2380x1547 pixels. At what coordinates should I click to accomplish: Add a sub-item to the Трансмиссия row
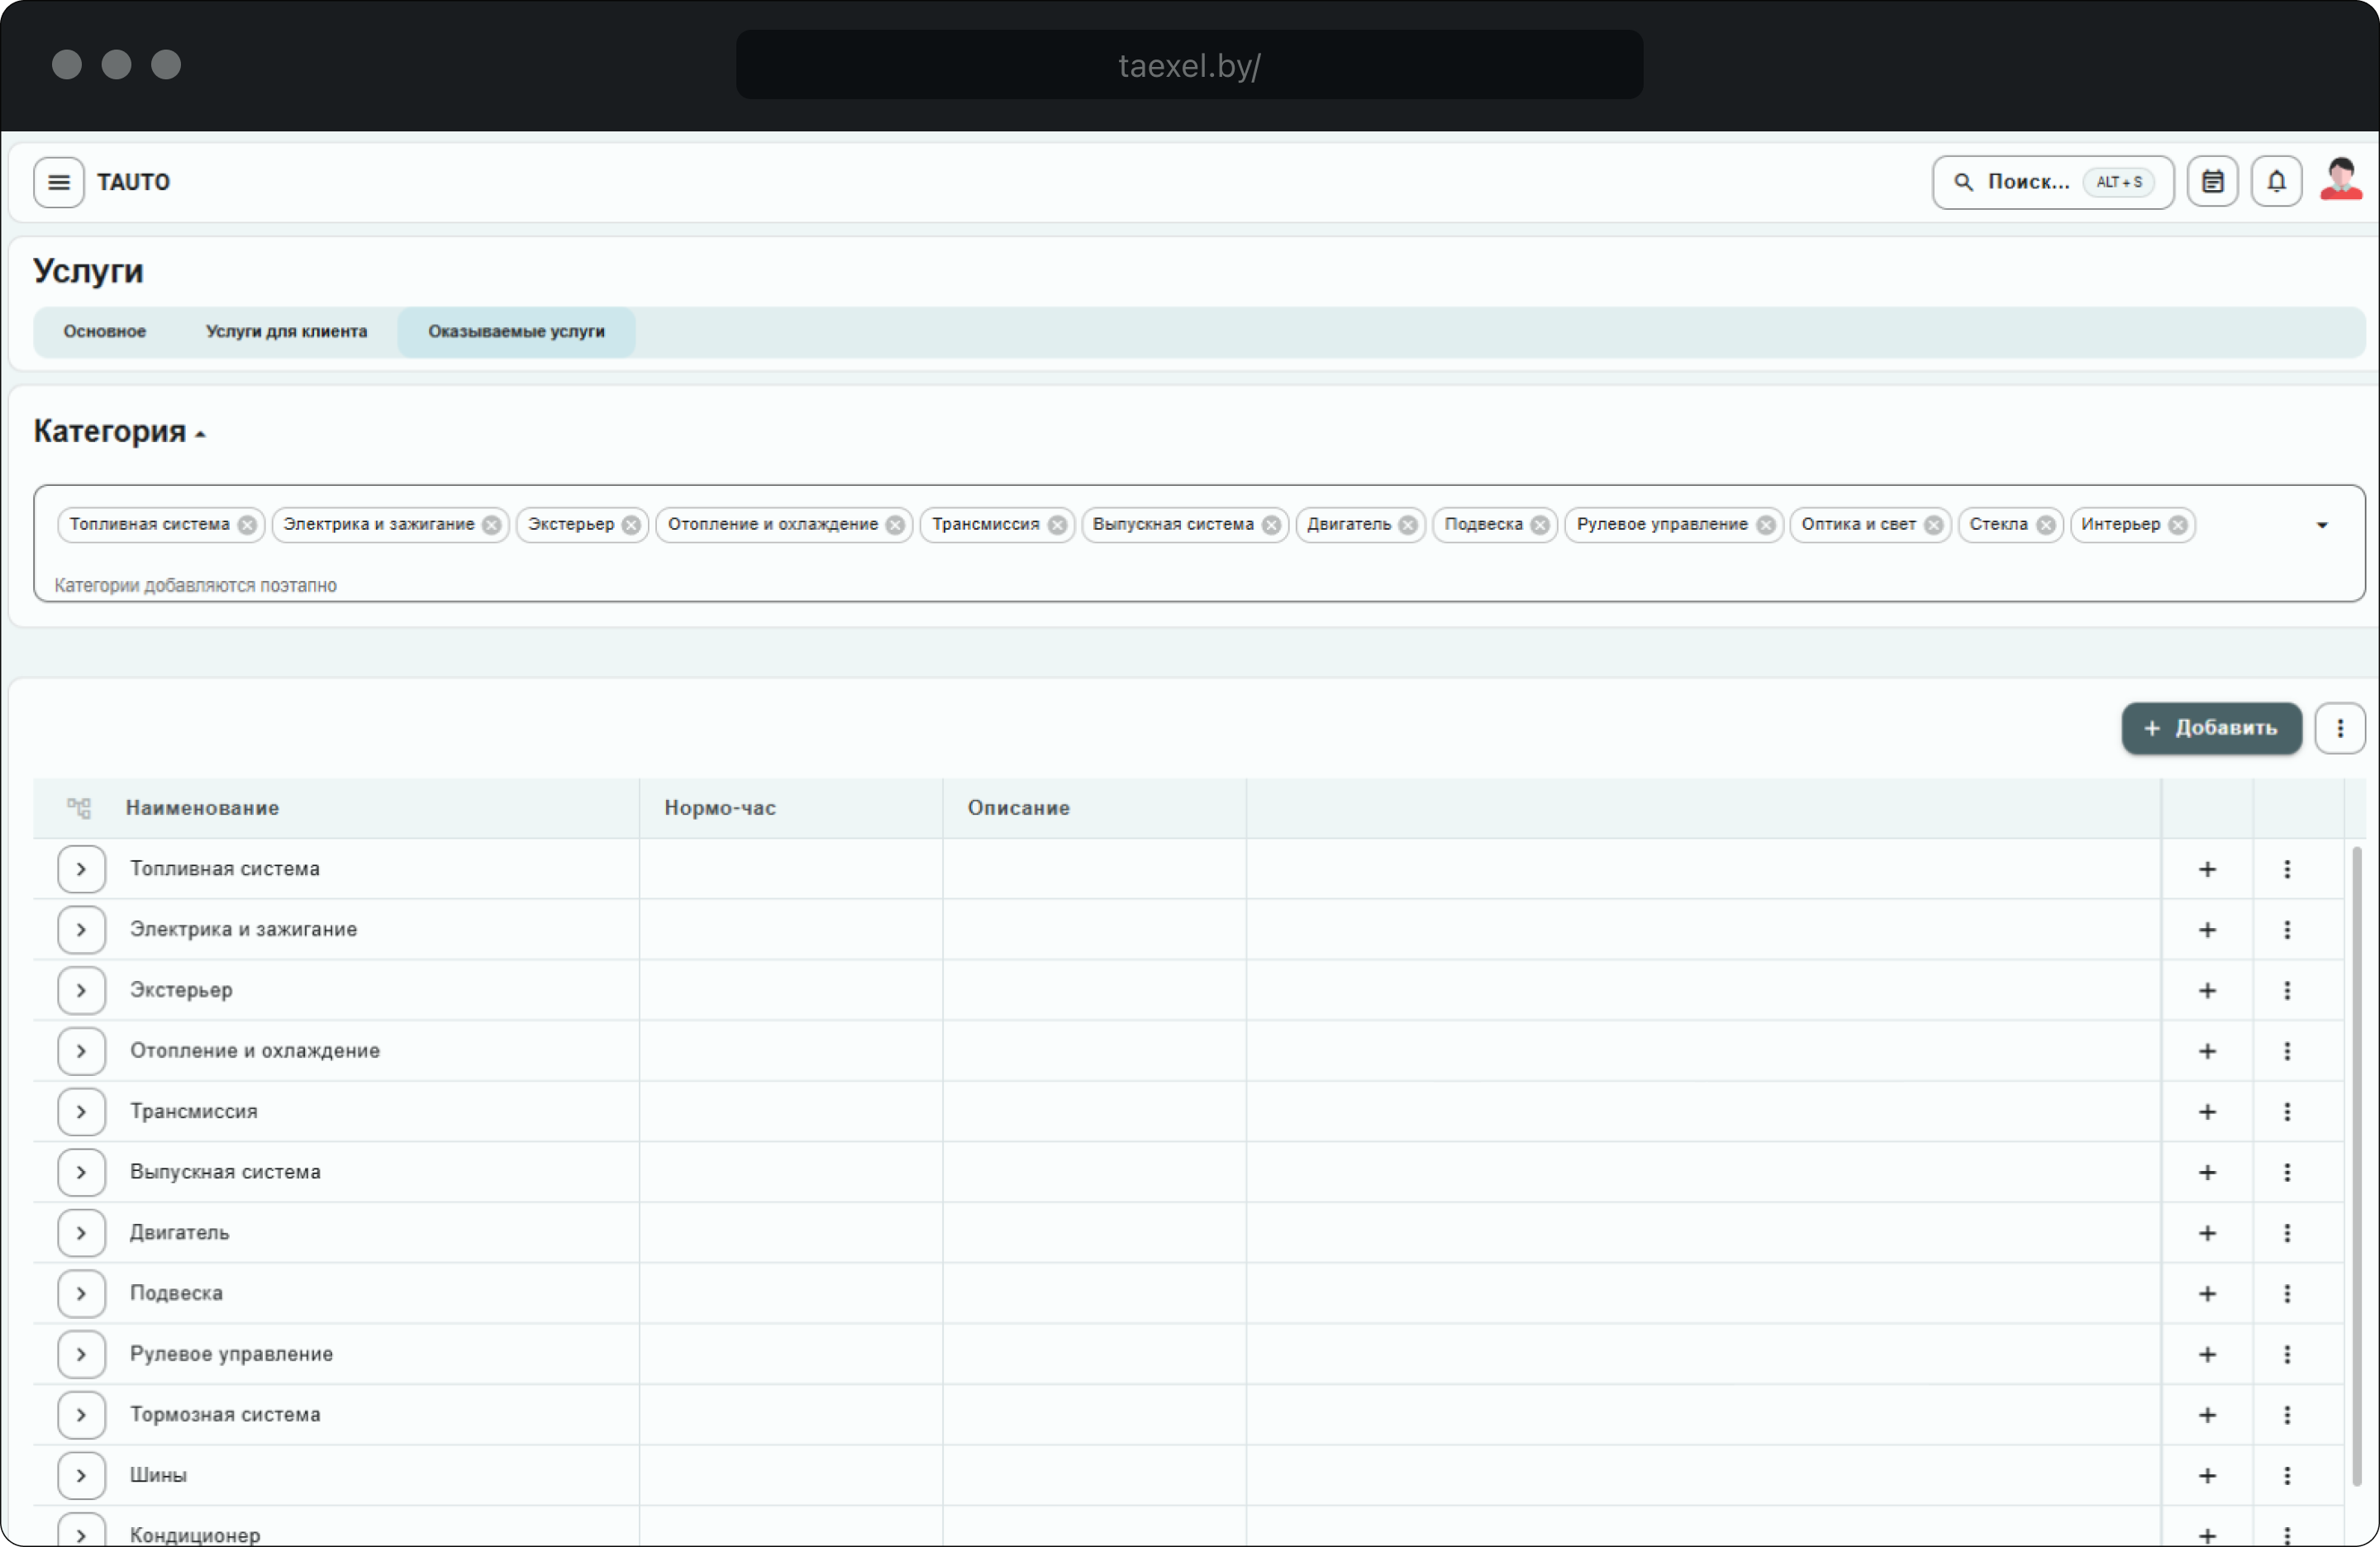[x=2207, y=1112]
